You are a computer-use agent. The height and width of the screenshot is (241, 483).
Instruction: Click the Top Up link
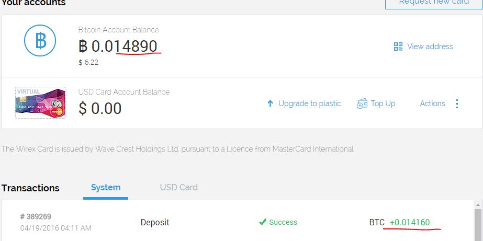pos(383,104)
